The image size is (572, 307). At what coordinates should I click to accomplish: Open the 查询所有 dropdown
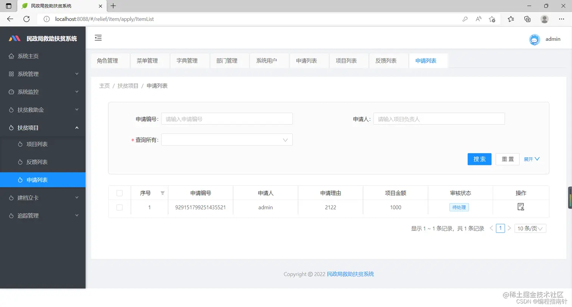tap(227, 140)
